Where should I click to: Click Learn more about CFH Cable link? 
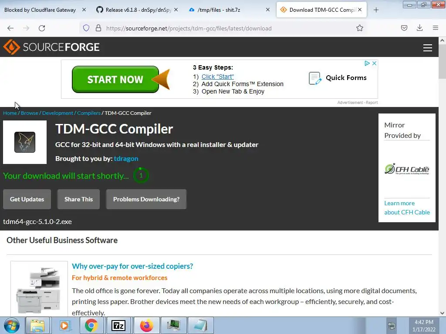point(407,207)
